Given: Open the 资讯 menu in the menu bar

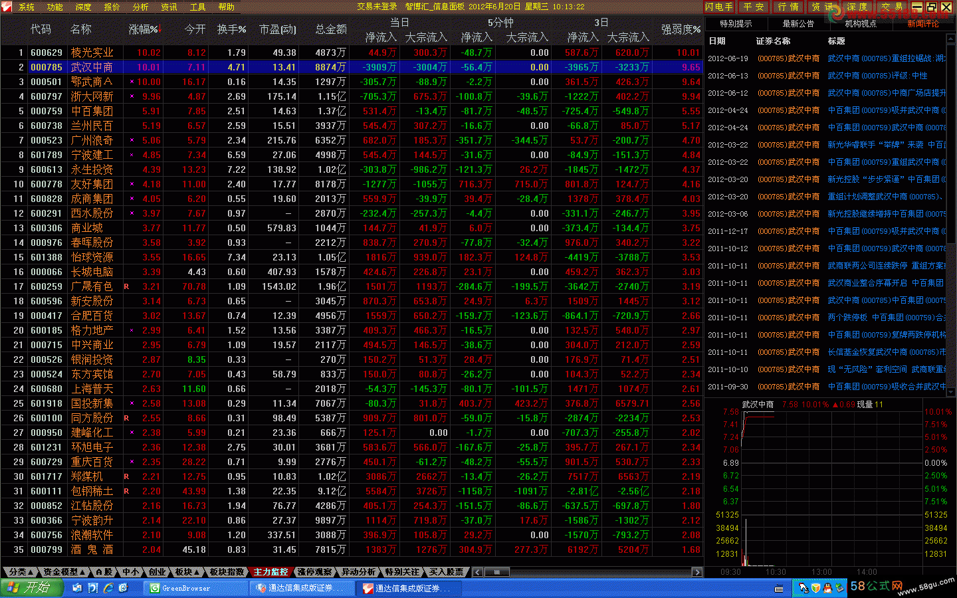Looking at the screenshot, I should click(x=169, y=7).
